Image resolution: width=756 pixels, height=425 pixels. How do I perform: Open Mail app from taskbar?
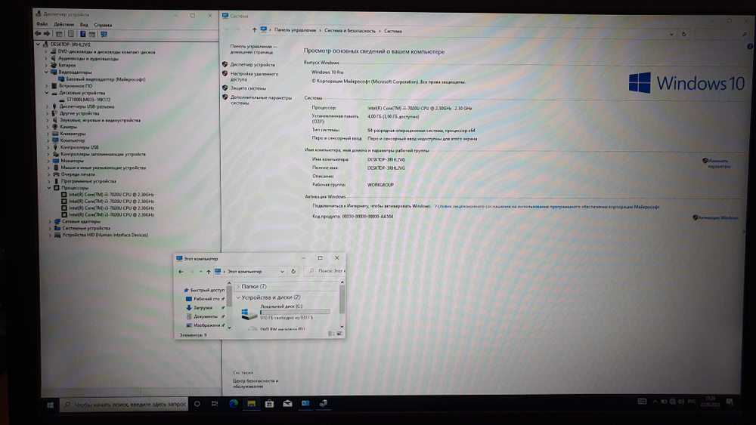[287, 404]
